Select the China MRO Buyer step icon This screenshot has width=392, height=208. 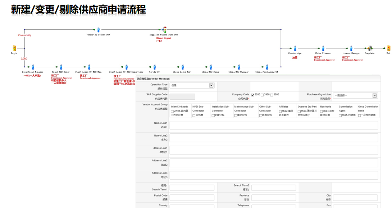tap(211, 67)
